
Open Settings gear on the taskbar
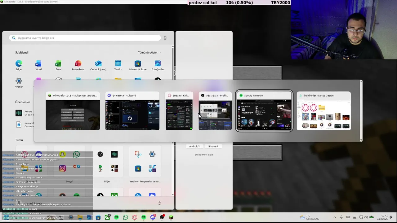pos(71,217)
